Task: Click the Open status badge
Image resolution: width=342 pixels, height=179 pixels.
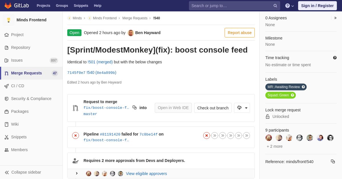Action: (x=74, y=33)
